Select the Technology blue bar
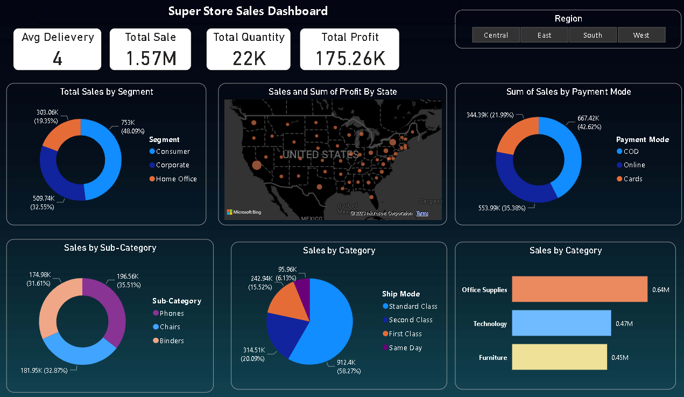This screenshot has width=684, height=397. click(561, 323)
